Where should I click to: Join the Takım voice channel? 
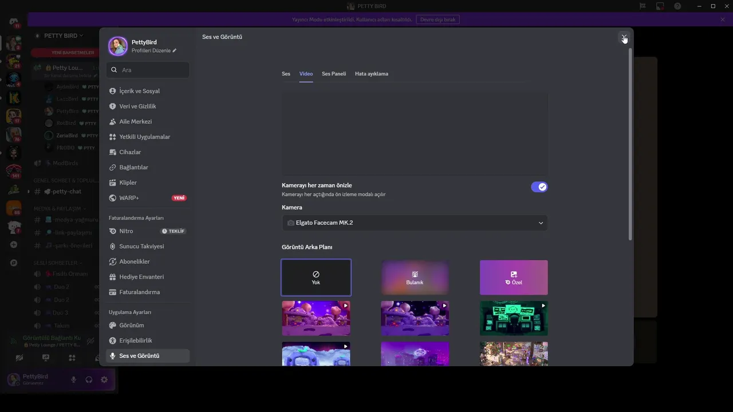66,326
